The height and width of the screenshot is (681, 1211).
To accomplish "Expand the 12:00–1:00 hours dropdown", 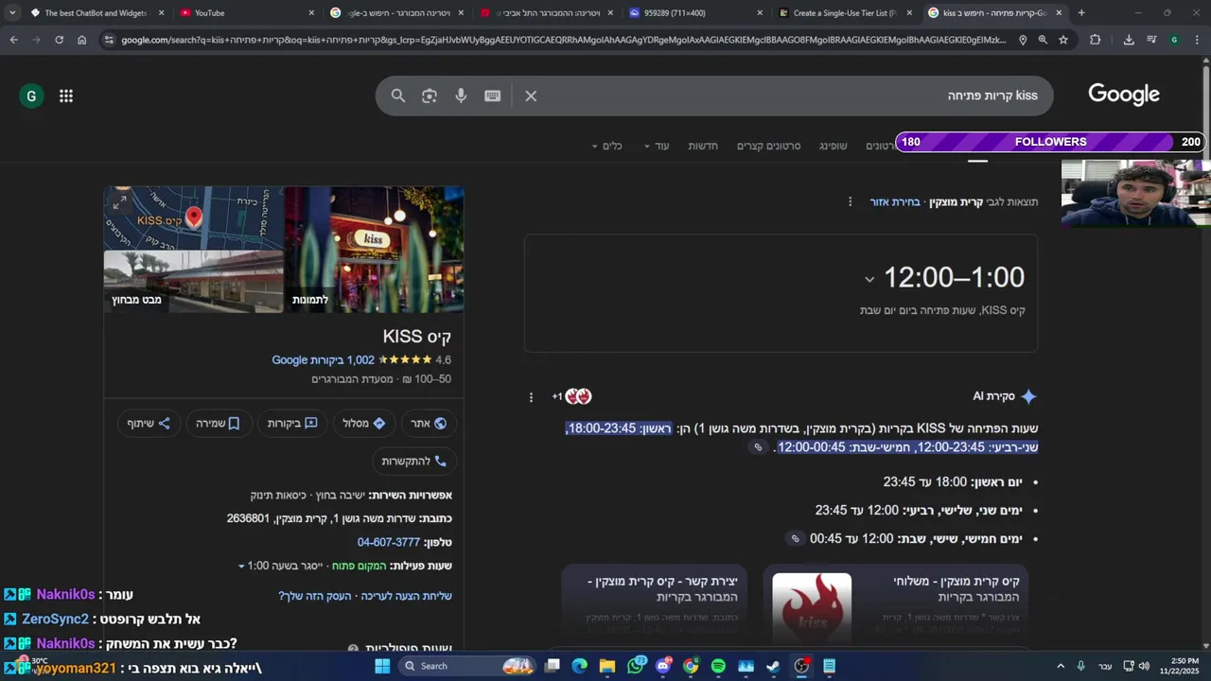I will 869,279.
